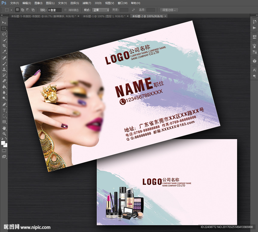Pick the Crop tool
258x232 pixels.
[4, 46]
